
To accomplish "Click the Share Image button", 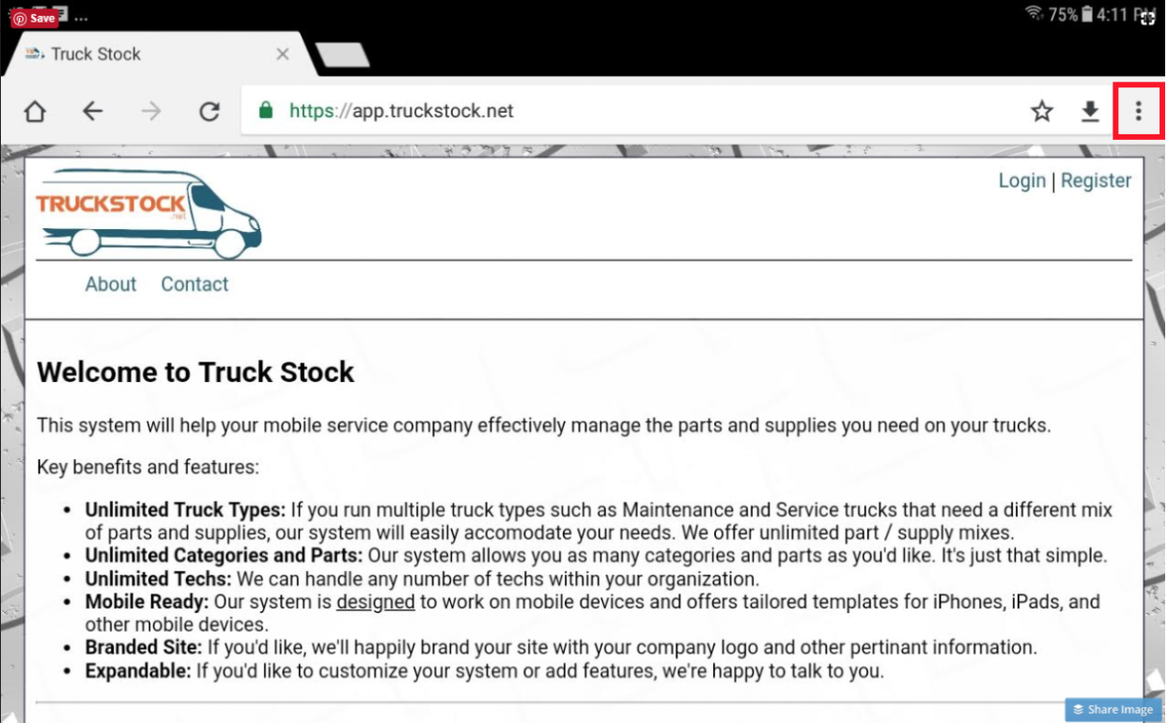I will click(1113, 710).
